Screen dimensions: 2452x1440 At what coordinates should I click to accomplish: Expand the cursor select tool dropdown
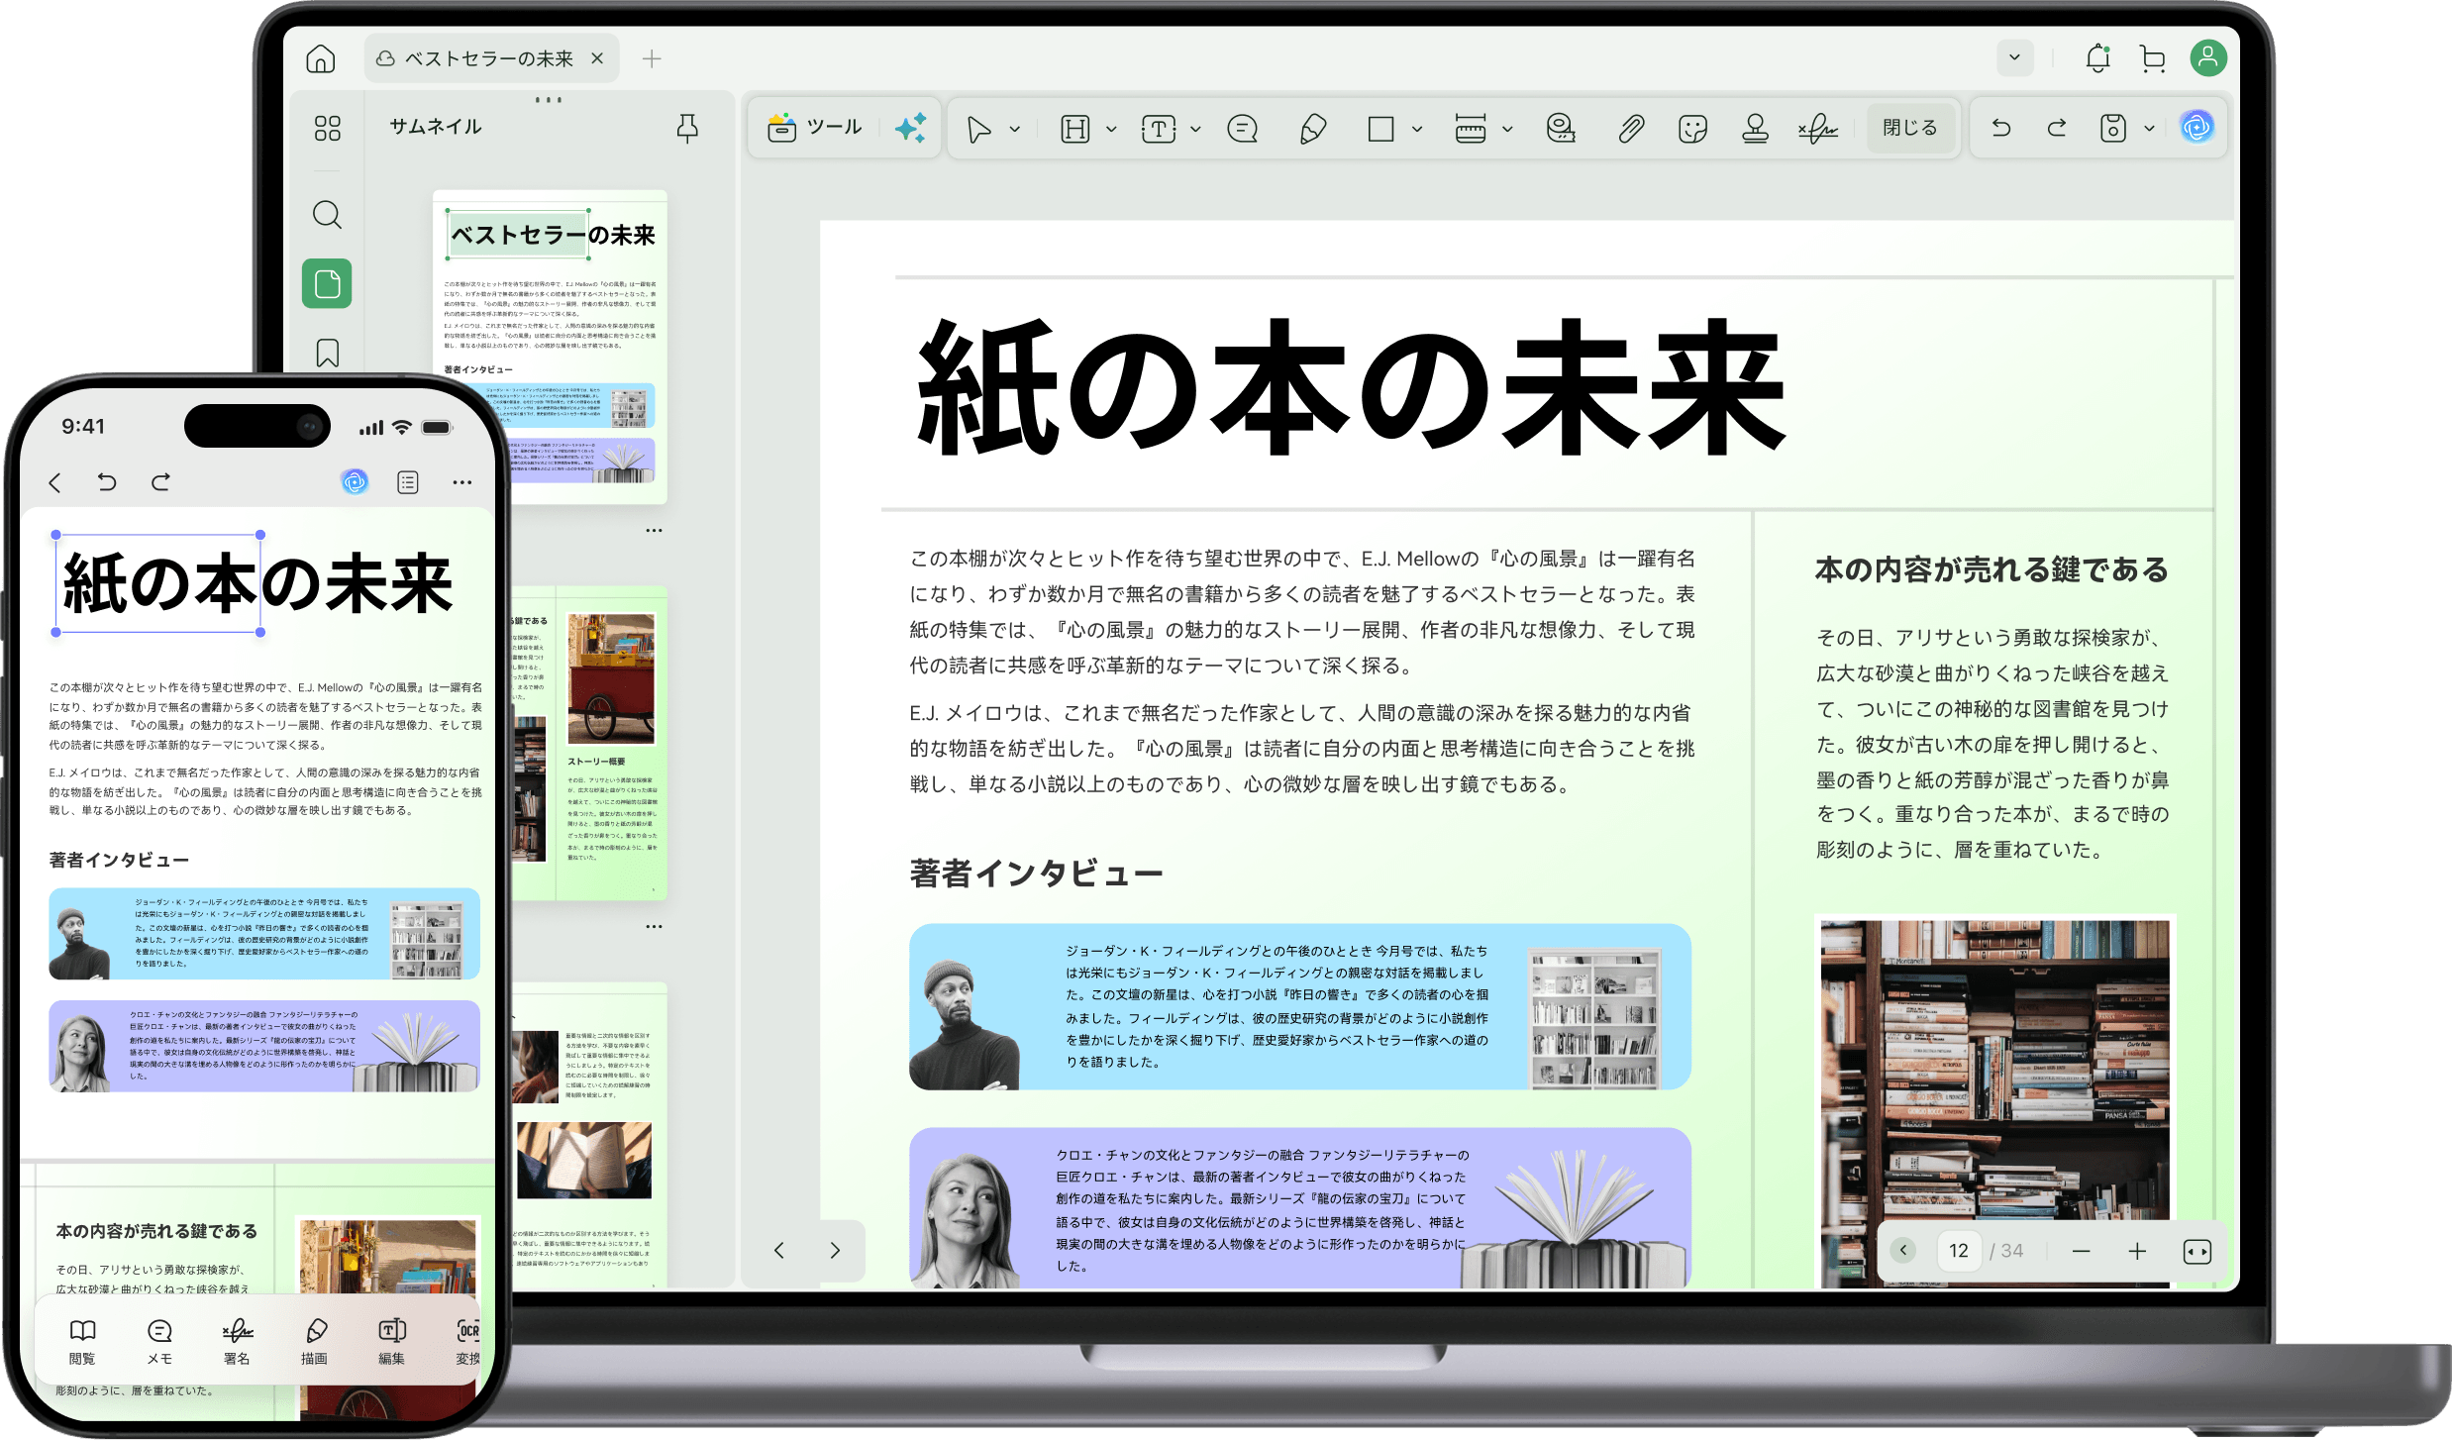pyautogui.click(x=1015, y=130)
